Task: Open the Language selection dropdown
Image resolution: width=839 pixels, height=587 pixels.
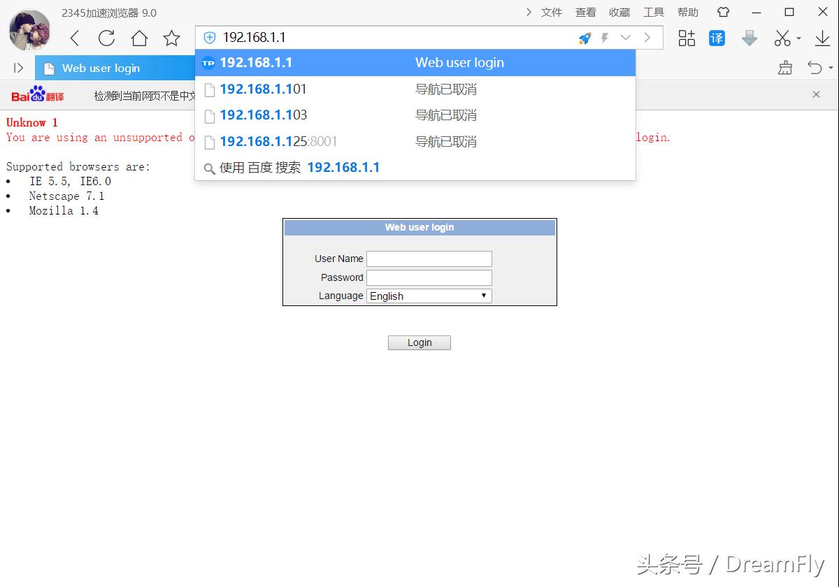Action: tap(428, 296)
